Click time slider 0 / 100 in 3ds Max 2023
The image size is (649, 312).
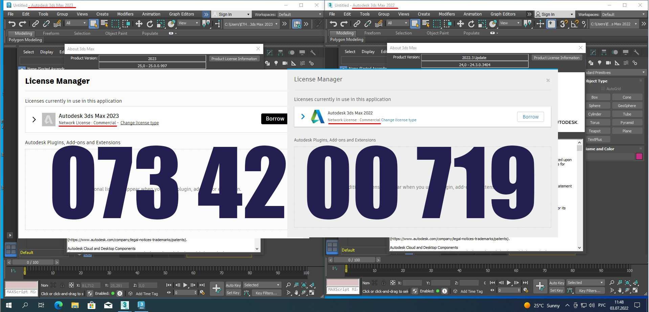[x=33, y=262]
